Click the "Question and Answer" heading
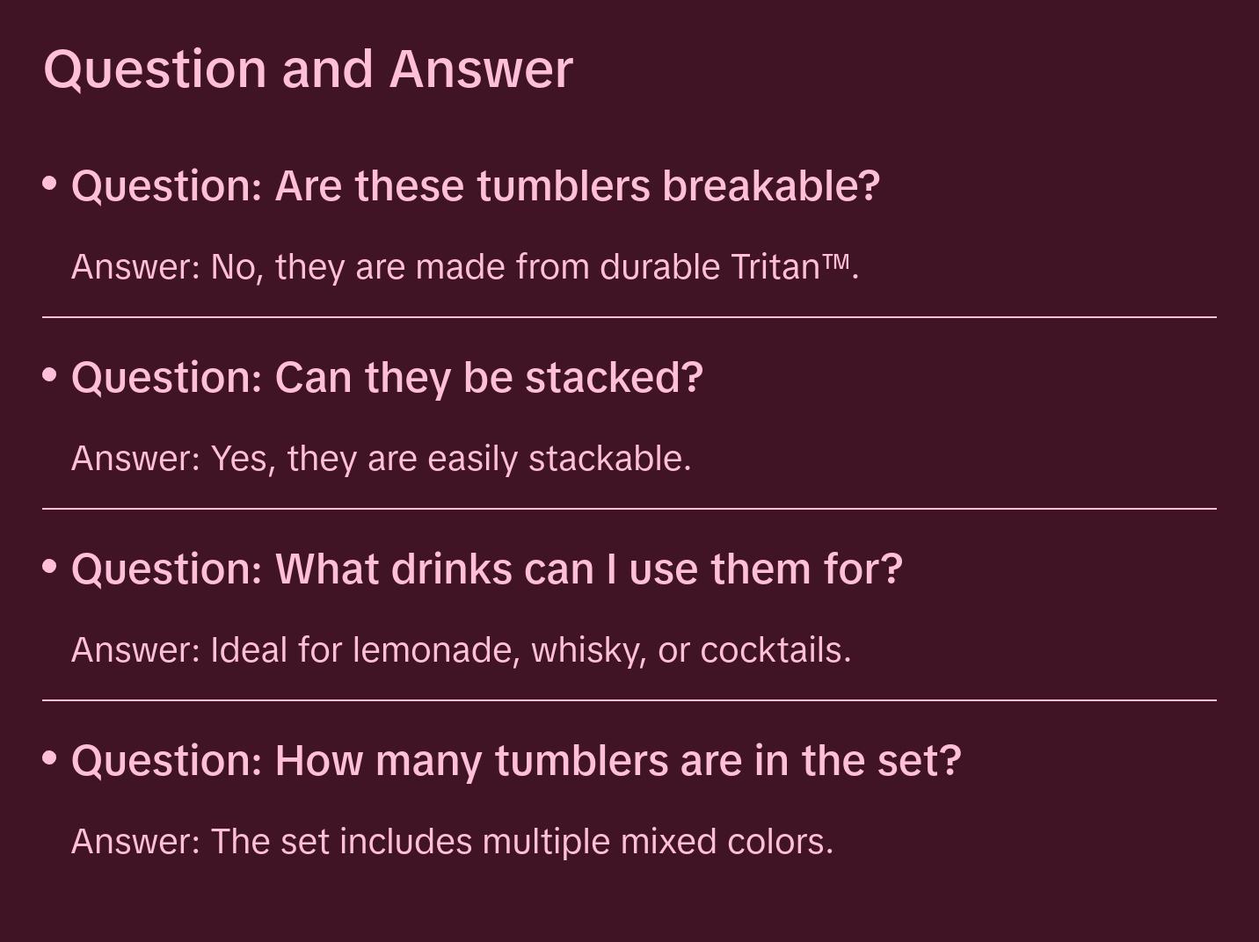The image size is (1259, 942). click(308, 69)
